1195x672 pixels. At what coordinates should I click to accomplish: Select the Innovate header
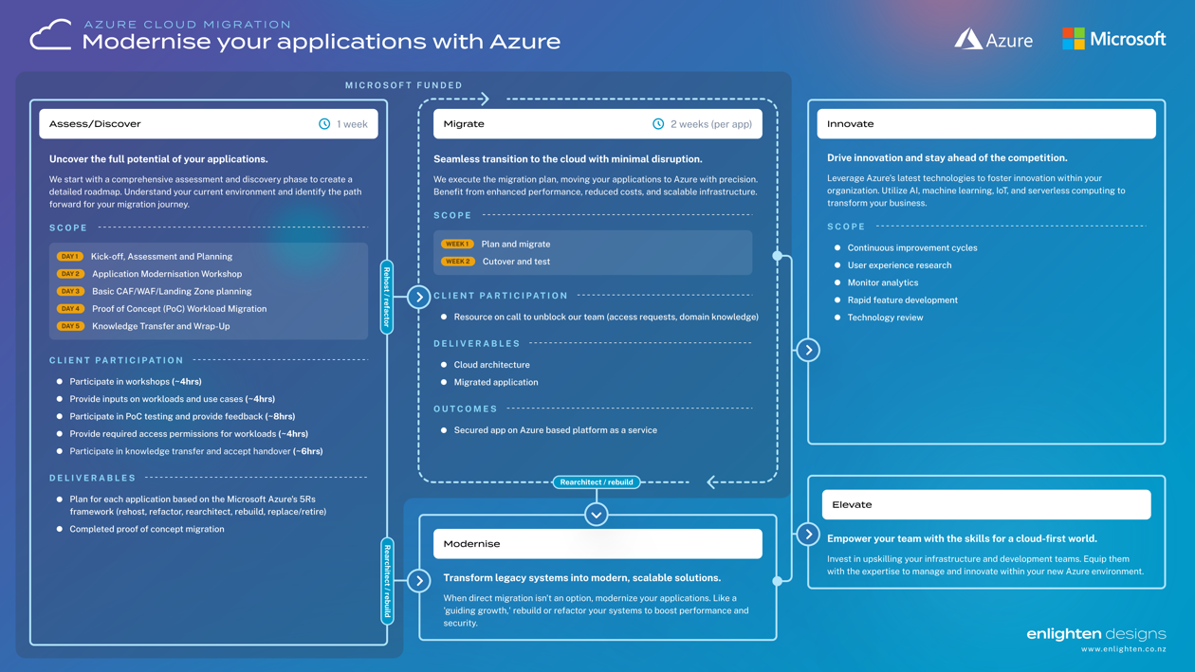coord(986,124)
